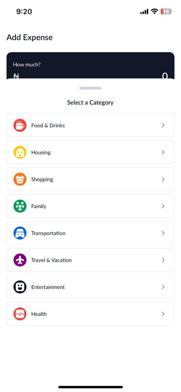Tap the yellow house Housing icon
Image resolution: width=181 pixels, height=392 pixels.
pos(20,152)
